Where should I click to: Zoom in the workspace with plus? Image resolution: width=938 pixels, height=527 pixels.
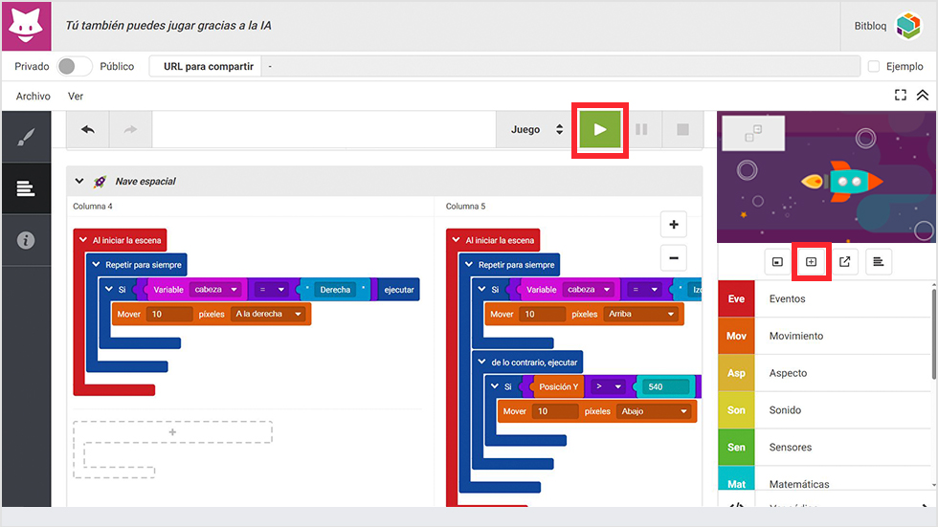pos(674,225)
